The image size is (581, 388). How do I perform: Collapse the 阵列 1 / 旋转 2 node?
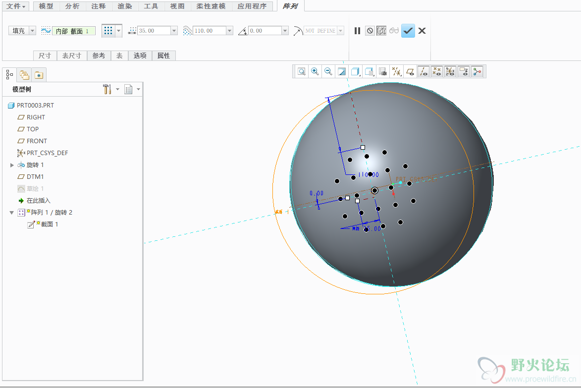click(12, 213)
